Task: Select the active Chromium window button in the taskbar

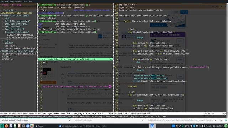Action: tap(152, 126)
